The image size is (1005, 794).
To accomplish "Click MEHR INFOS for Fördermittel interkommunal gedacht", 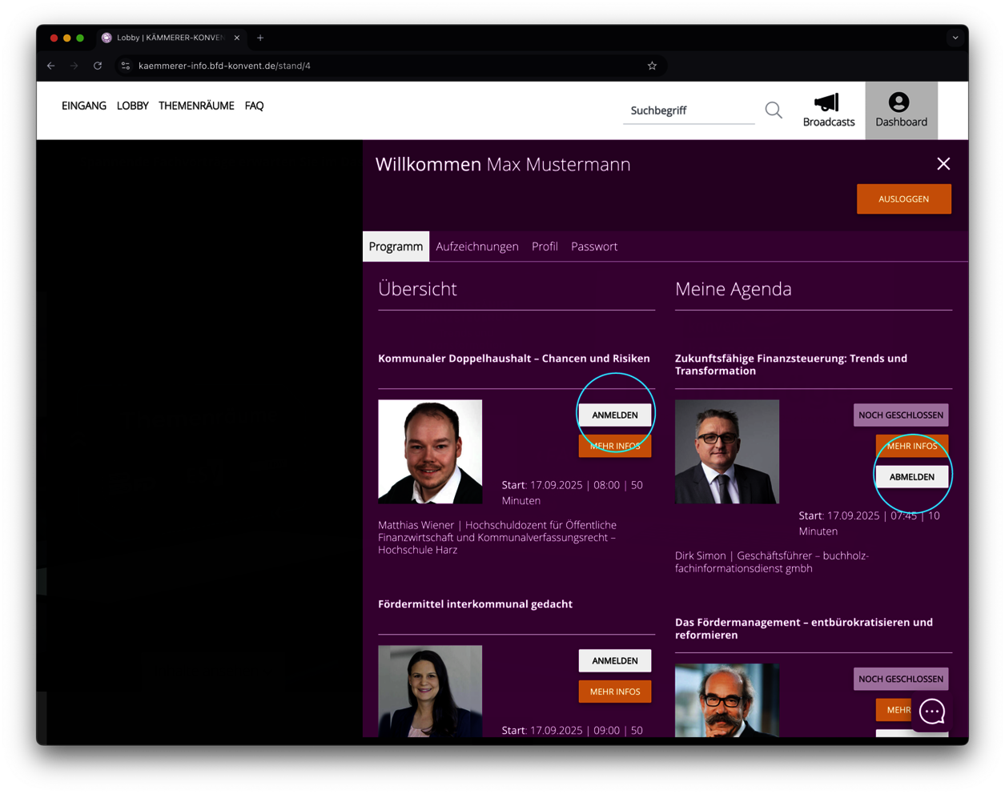I will coord(615,692).
